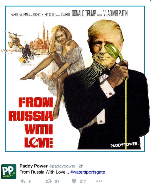Viewport: 152px width, 191px height.
Task: Open the green PP avatar logo
Action: click(x=9, y=172)
